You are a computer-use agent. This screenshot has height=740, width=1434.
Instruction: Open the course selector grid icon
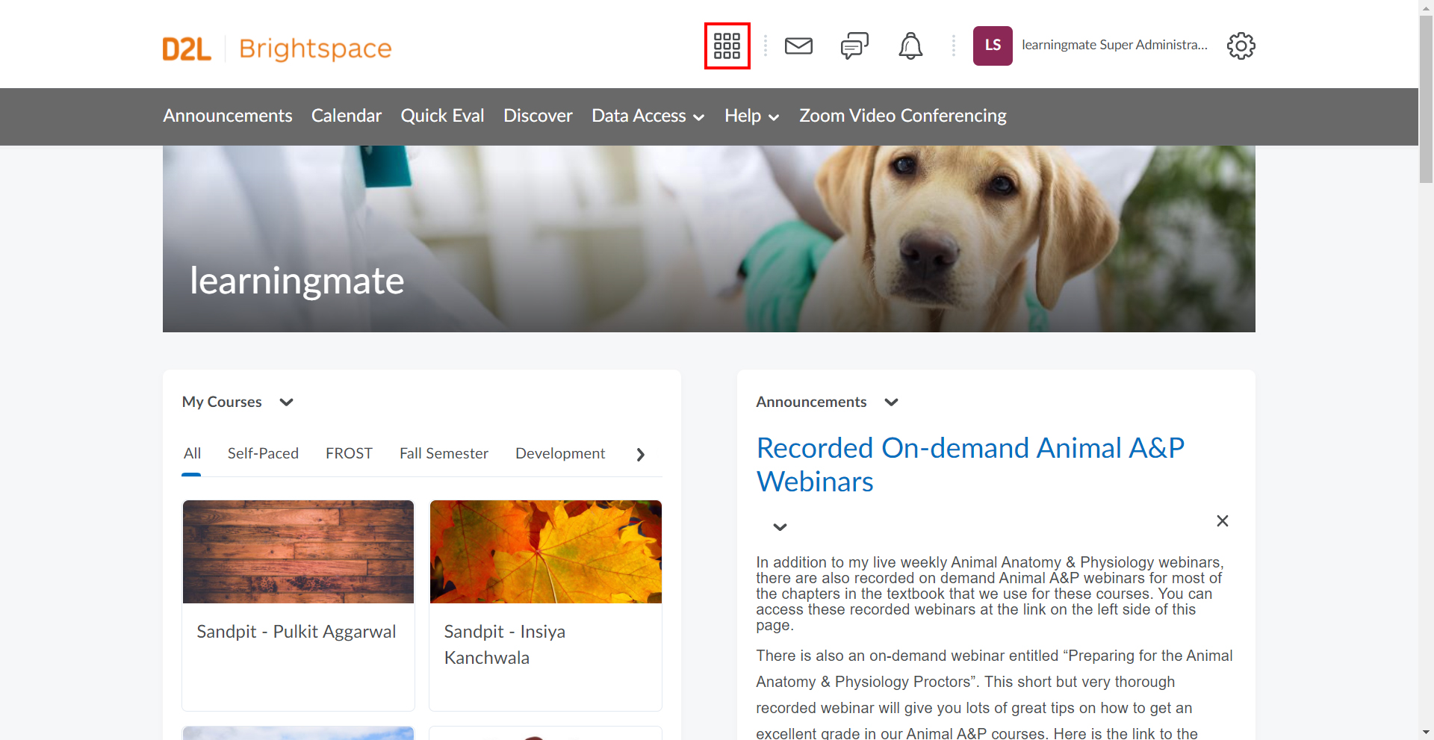(727, 46)
